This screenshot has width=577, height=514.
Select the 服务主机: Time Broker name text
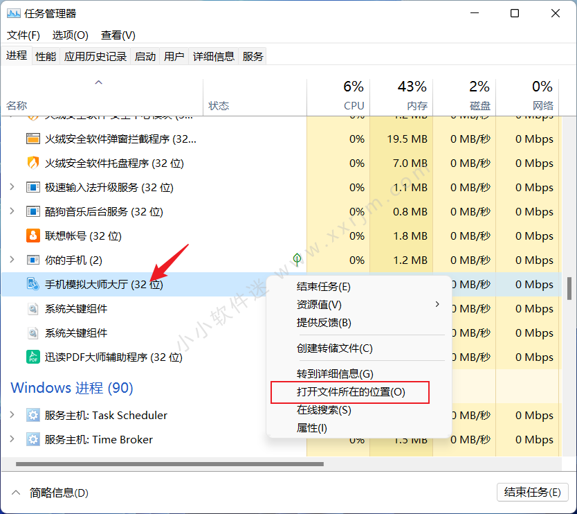pyautogui.click(x=99, y=440)
